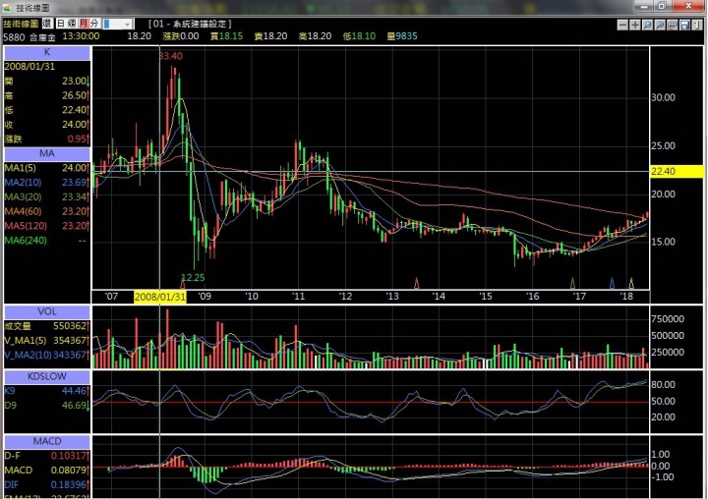Click the zoom out magnifier icon
This screenshot has height=499, width=708.
[647, 25]
